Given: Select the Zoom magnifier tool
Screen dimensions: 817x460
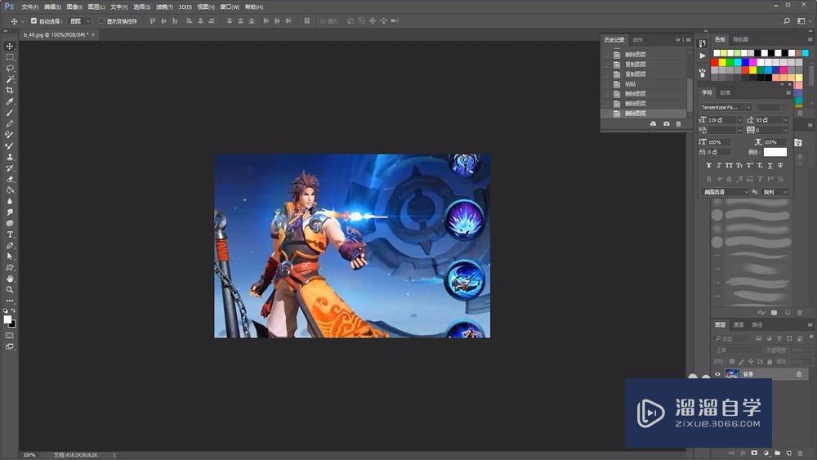Looking at the screenshot, I should coord(10,289).
